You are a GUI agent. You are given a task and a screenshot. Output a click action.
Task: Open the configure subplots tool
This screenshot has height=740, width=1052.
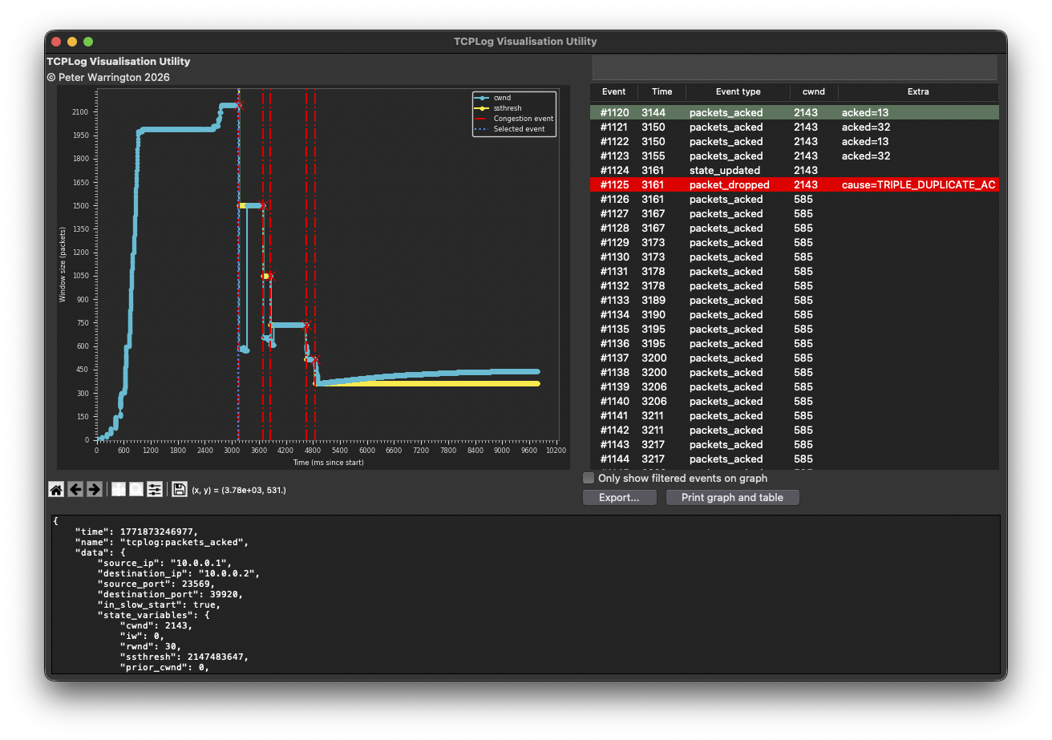(x=155, y=489)
